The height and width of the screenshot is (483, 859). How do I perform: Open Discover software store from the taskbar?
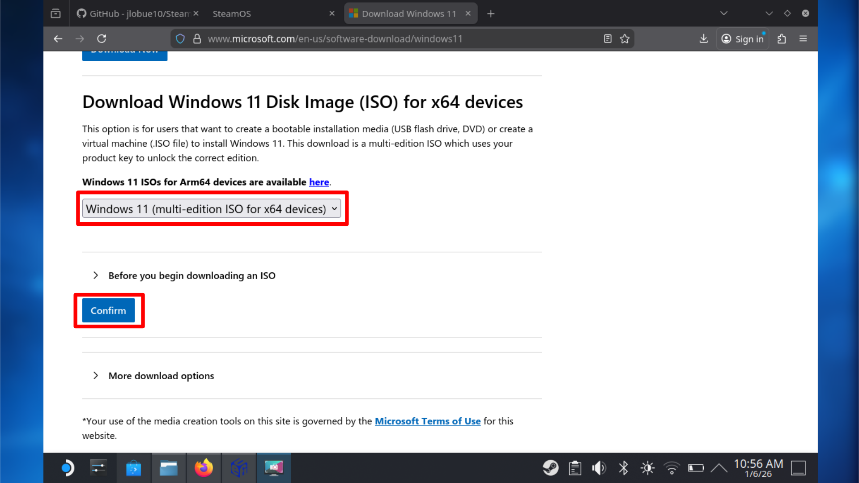pyautogui.click(x=133, y=468)
